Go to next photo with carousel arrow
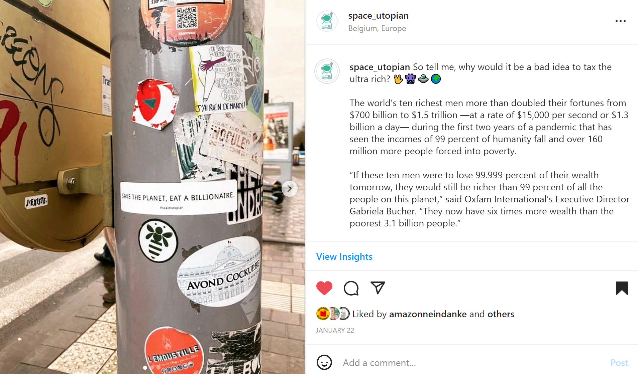This screenshot has height=374, width=638. click(290, 189)
